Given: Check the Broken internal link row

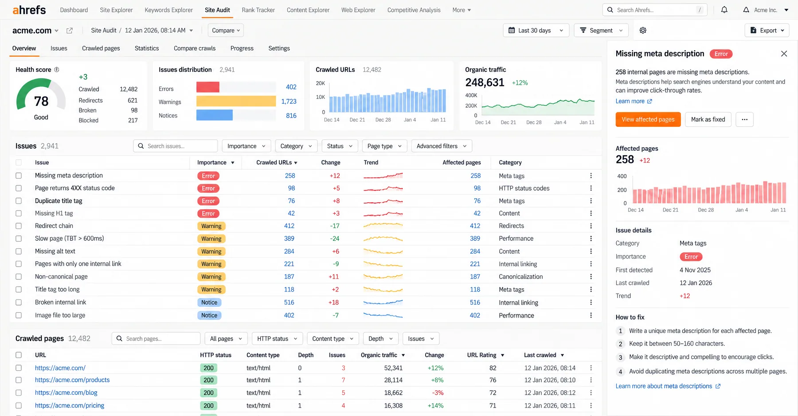Looking at the screenshot, I should [x=19, y=302].
